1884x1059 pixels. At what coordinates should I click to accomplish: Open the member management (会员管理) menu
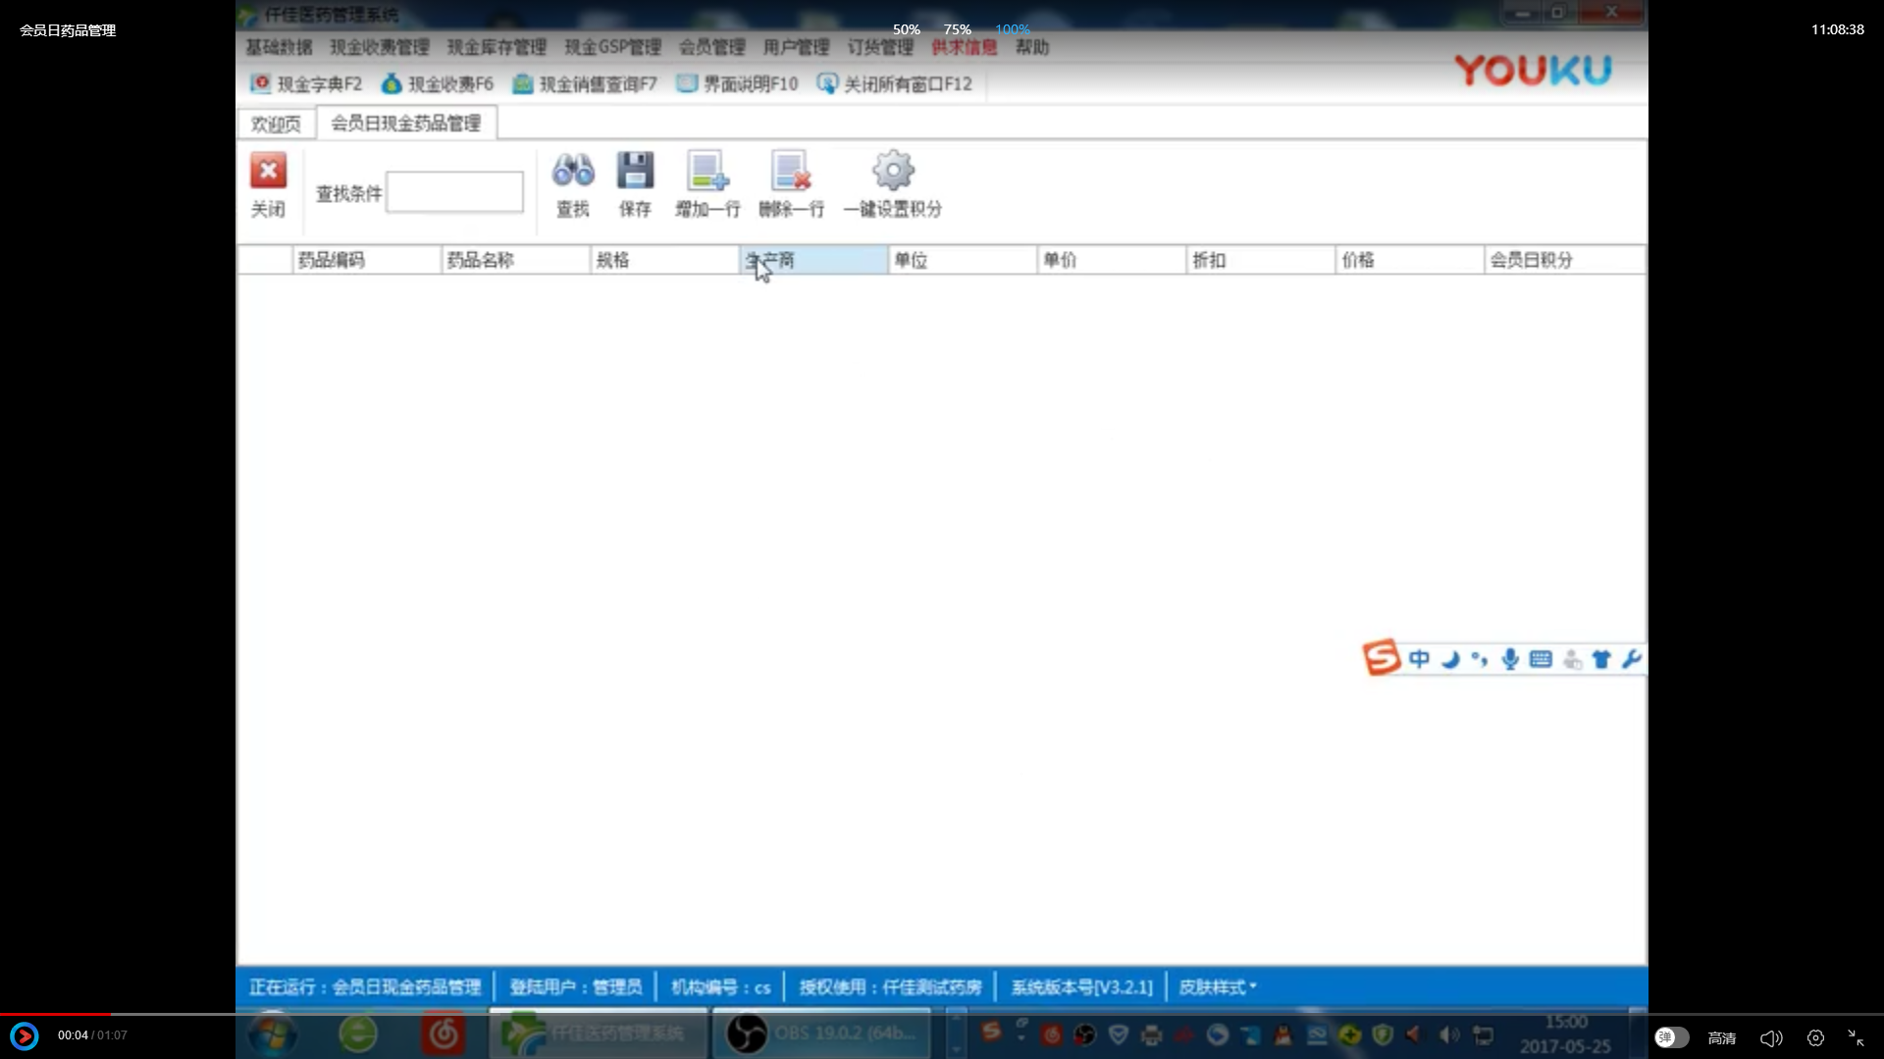711,47
